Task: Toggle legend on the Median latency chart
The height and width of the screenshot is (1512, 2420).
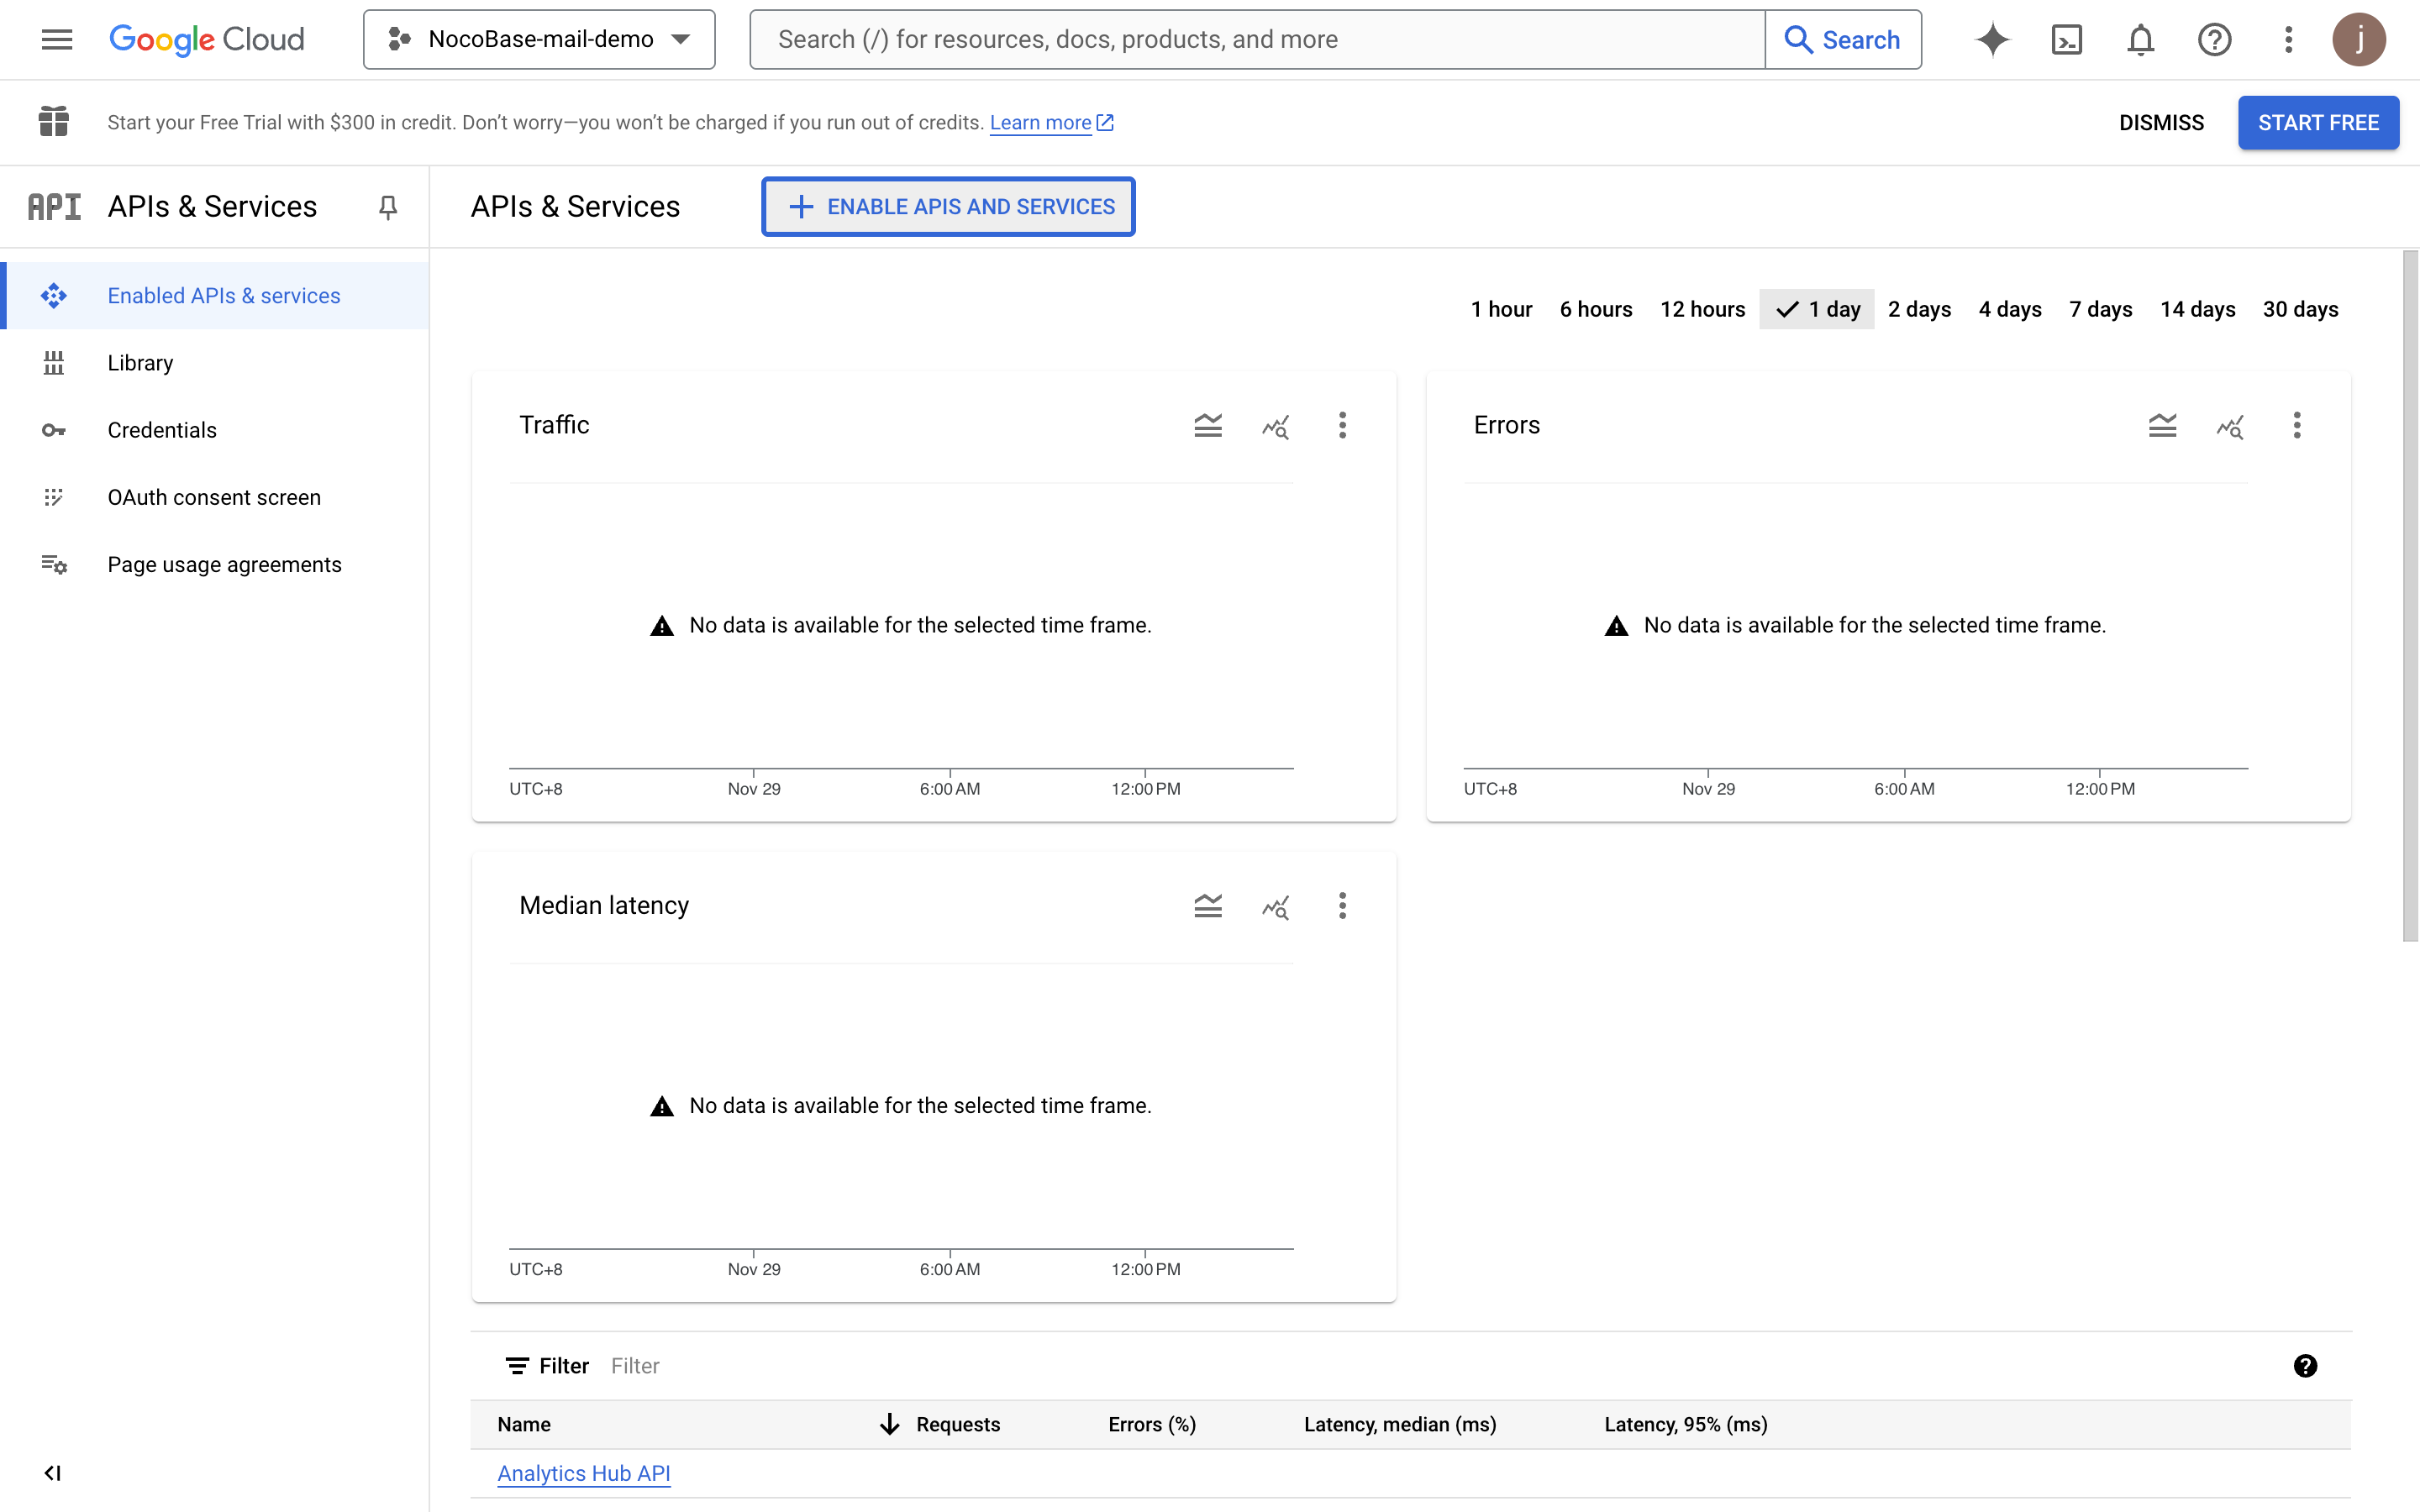Action: click(1208, 906)
